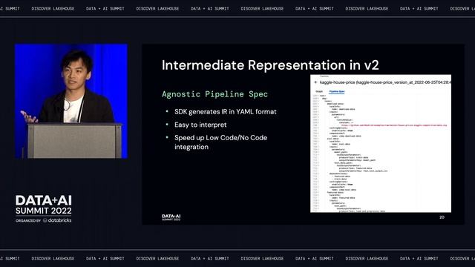475x267 pixels.
Task: Click the small Data+AI logo on slide
Action: [171, 217]
